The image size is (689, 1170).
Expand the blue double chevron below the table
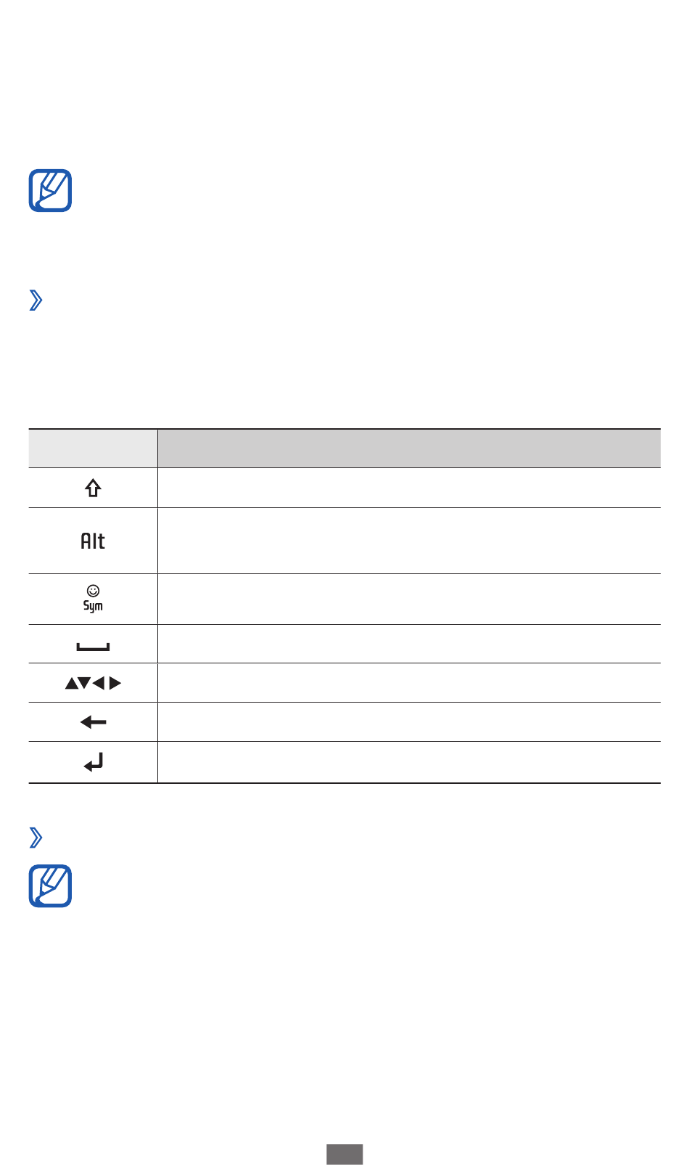36,838
